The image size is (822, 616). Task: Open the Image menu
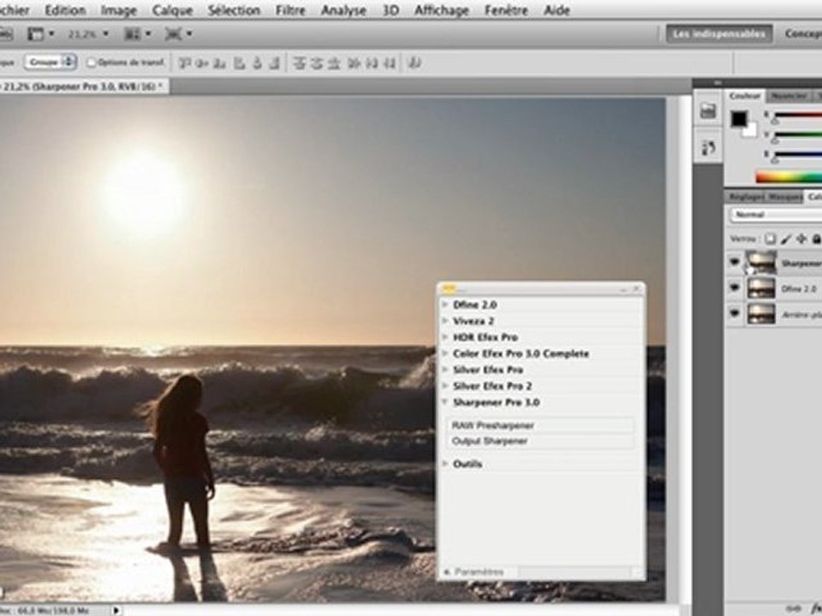pyautogui.click(x=118, y=10)
